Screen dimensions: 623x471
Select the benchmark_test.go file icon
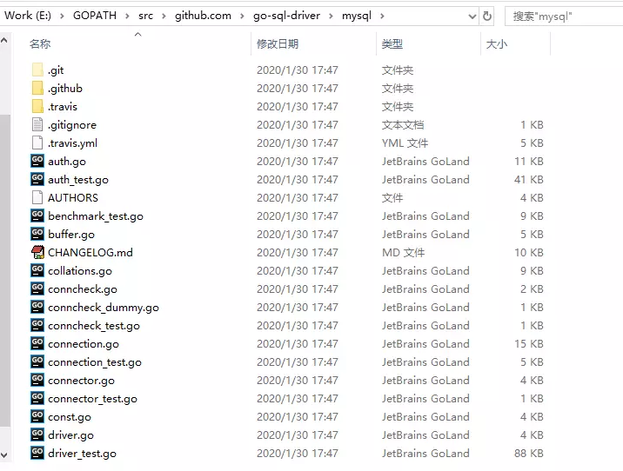click(x=37, y=216)
